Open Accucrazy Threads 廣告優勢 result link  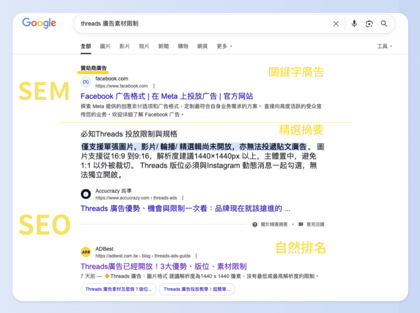tap(185, 209)
